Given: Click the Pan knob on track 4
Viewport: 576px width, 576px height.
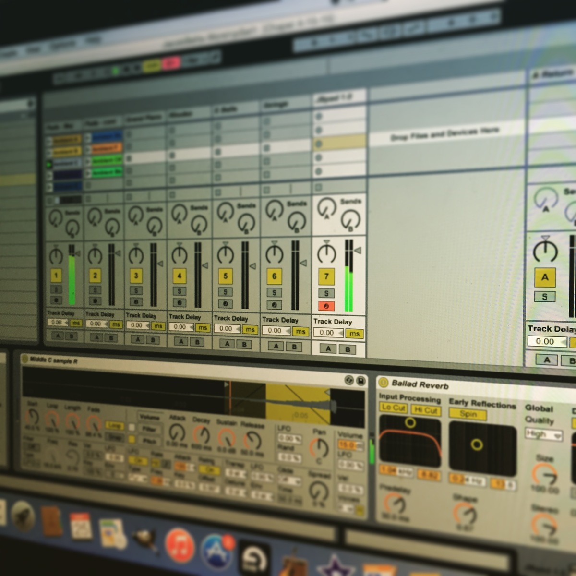Looking at the screenshot, I should click(180, 254).
